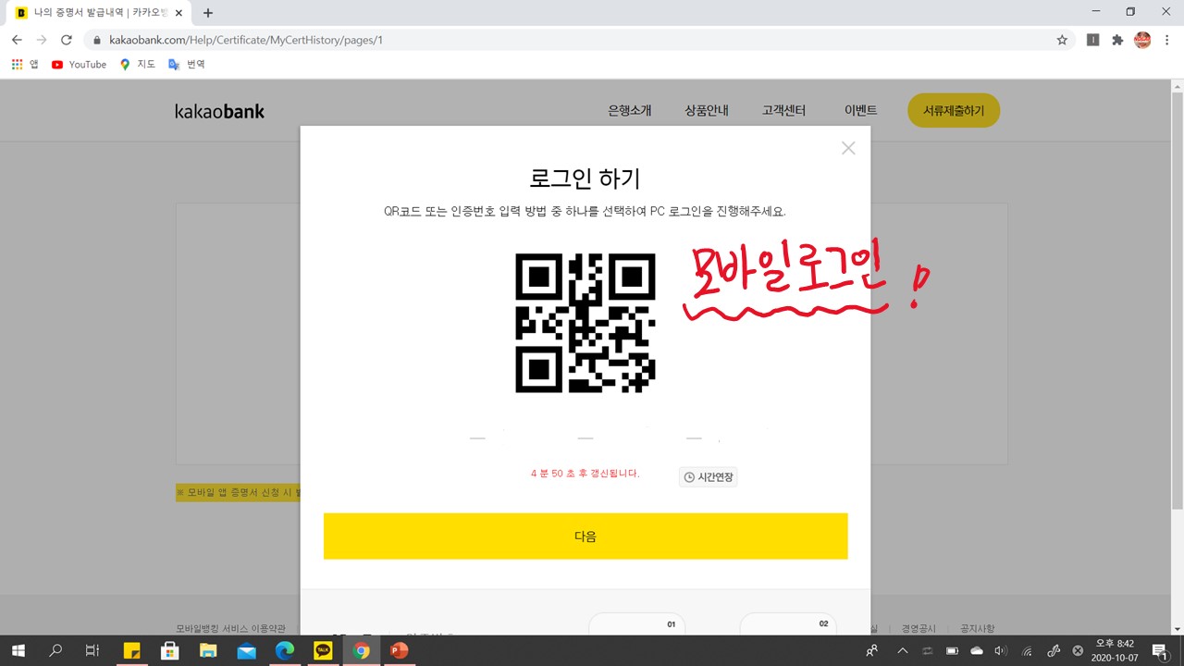1184x666 pixels.
Task: Open the Chrome three-dot menu
Action: click(1167, 40)
